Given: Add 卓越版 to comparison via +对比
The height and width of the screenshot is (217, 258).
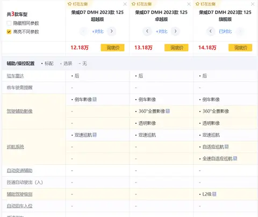Looking at the screenshot, I should (x=162, y=32).
